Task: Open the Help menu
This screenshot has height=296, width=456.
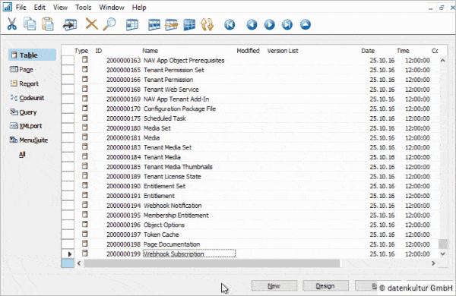Action: 139,8
